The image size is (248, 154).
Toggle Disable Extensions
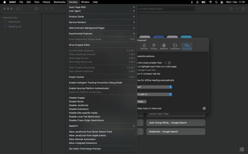(102, 109)
